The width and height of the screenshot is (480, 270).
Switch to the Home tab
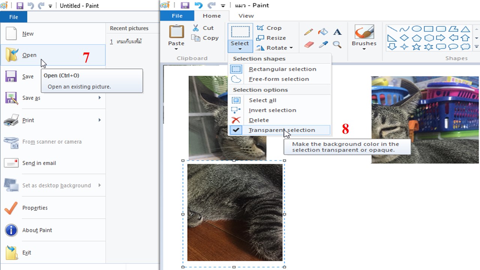(212, 16)
